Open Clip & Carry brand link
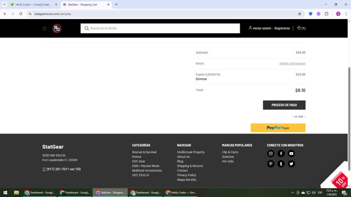 tap(230, 152)
